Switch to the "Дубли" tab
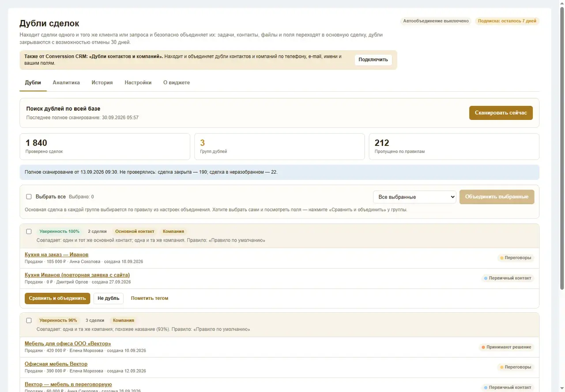The width and height of the screenshot is (565, 392). [33, 82]
